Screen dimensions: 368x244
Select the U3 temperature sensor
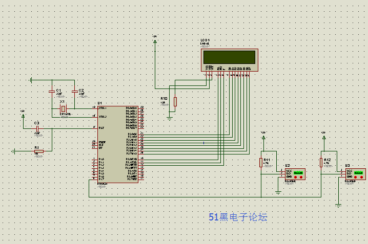(355, 174)
